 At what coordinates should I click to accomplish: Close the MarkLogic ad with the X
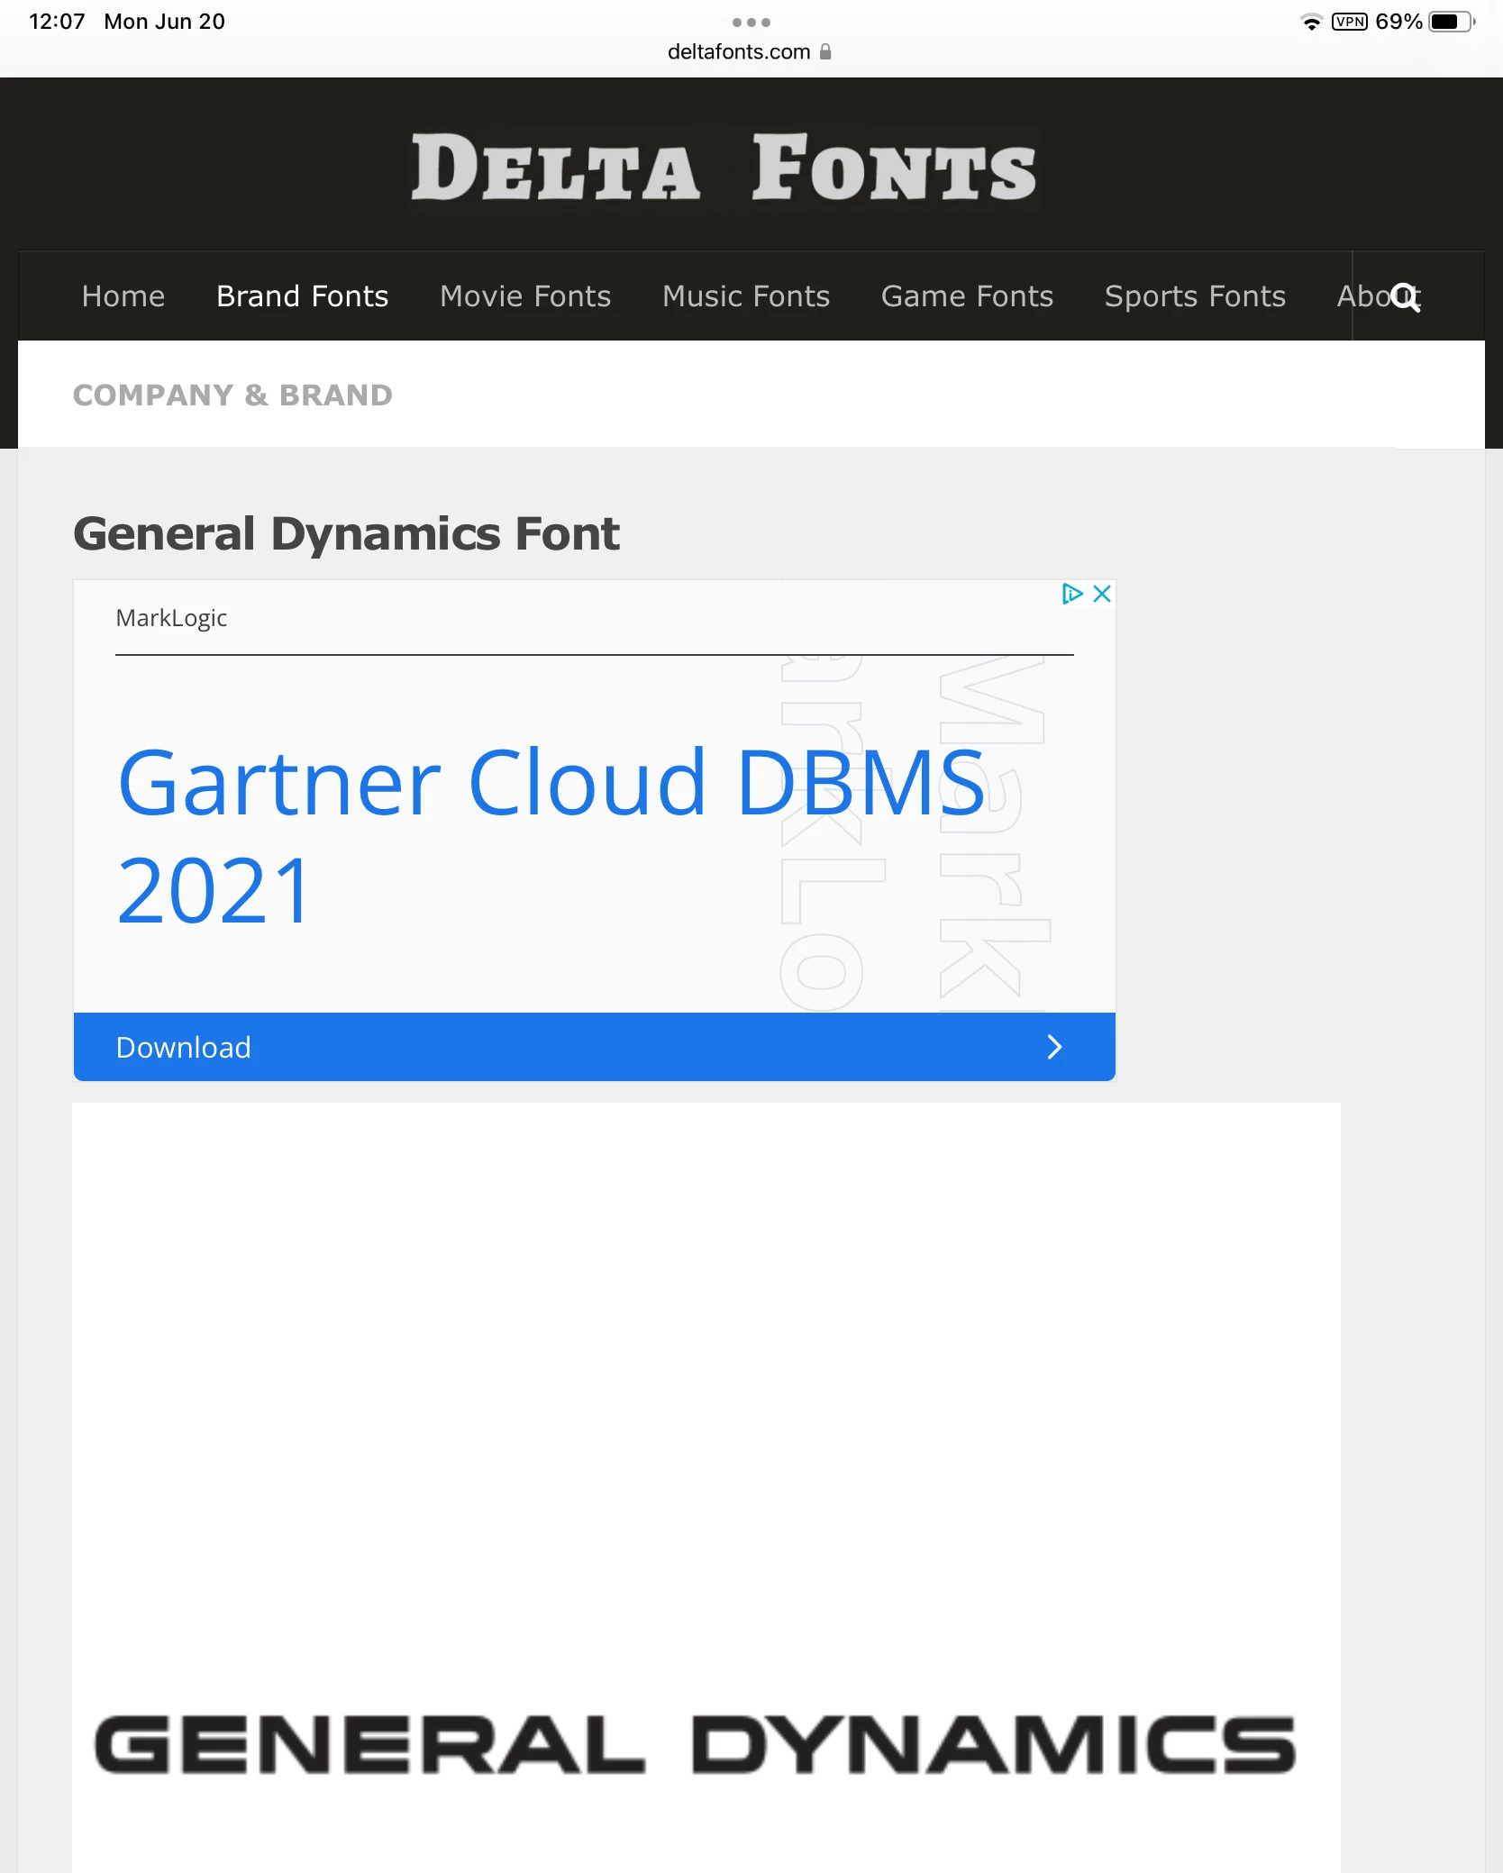click(1101, 594)
